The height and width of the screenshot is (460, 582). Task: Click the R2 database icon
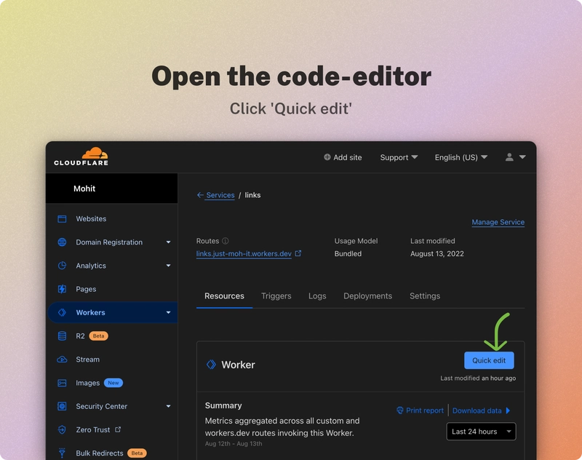[62, 336]
